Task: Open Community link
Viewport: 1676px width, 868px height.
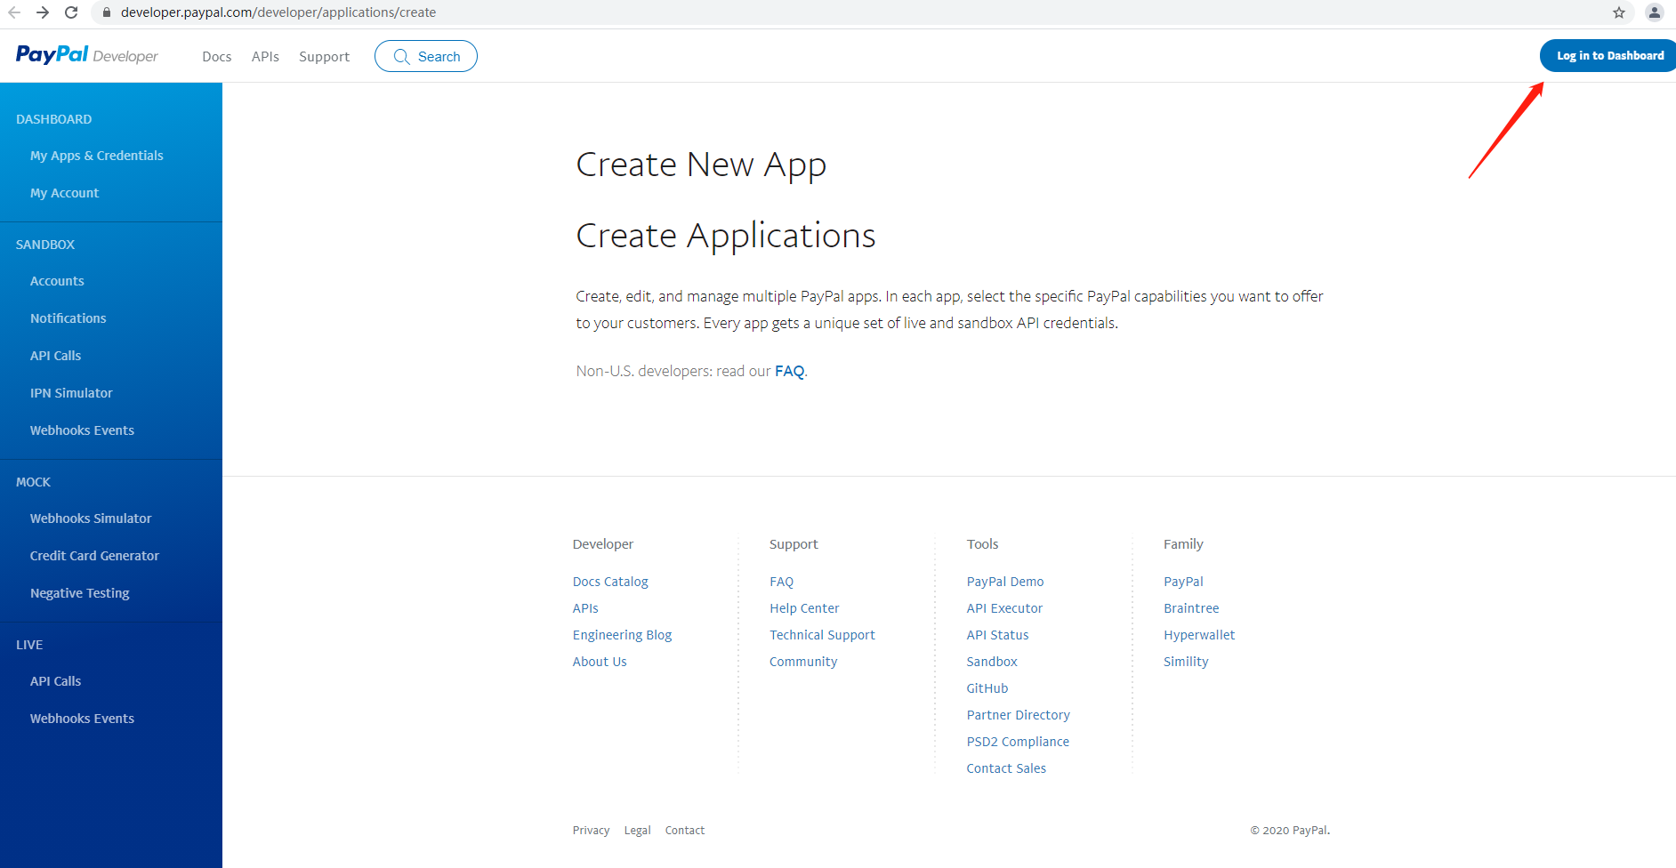Action: point(803,662)
